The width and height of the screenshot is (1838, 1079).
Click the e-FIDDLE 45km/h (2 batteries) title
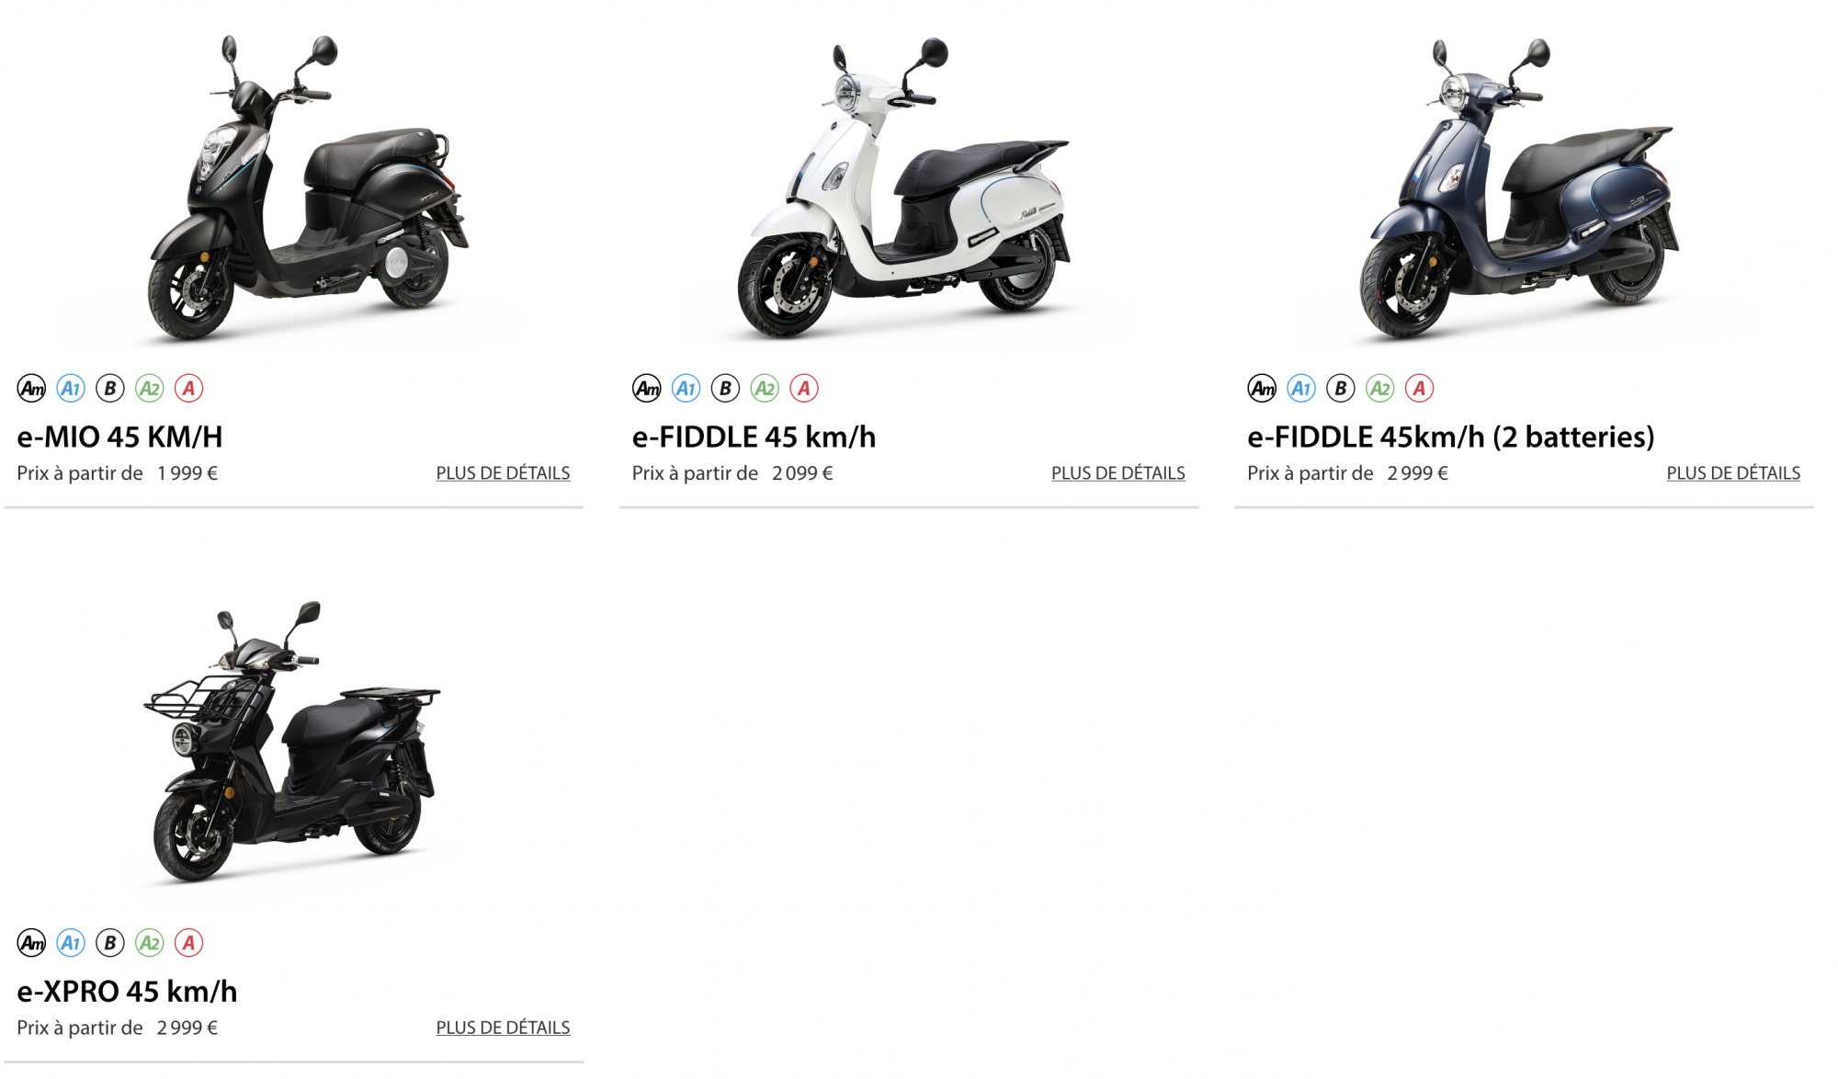coord(1451,437)
